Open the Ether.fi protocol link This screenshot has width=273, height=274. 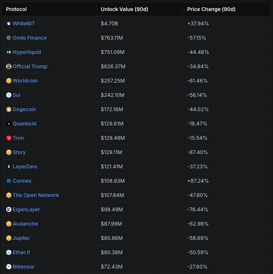pos(22,252)
